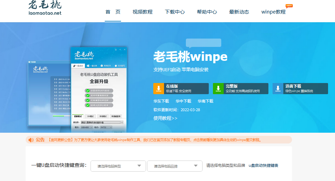Expand the 请选择电脑品牌 dropdown
335x181 pixels.
pyautogui.click(x=175, y=166)
